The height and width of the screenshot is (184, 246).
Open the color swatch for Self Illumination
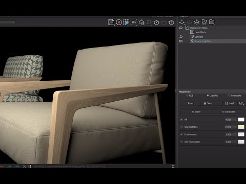point(241,142)
